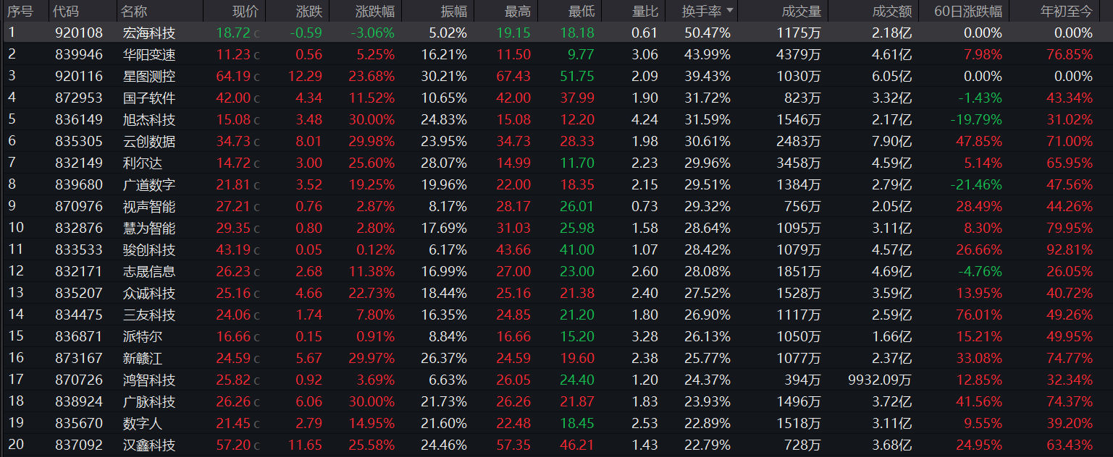Click 最高 value 57.35 of 汉鑫科技
The height and width of the screenshot is (457, 1113).
[x=513, y=445]
